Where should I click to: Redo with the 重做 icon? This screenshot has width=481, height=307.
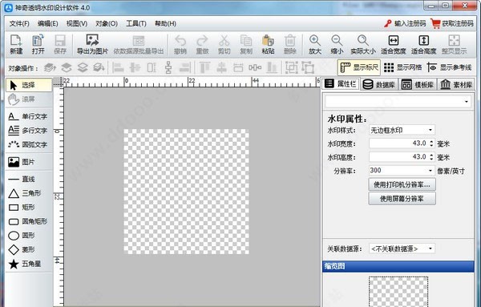[x=202, y=45]
